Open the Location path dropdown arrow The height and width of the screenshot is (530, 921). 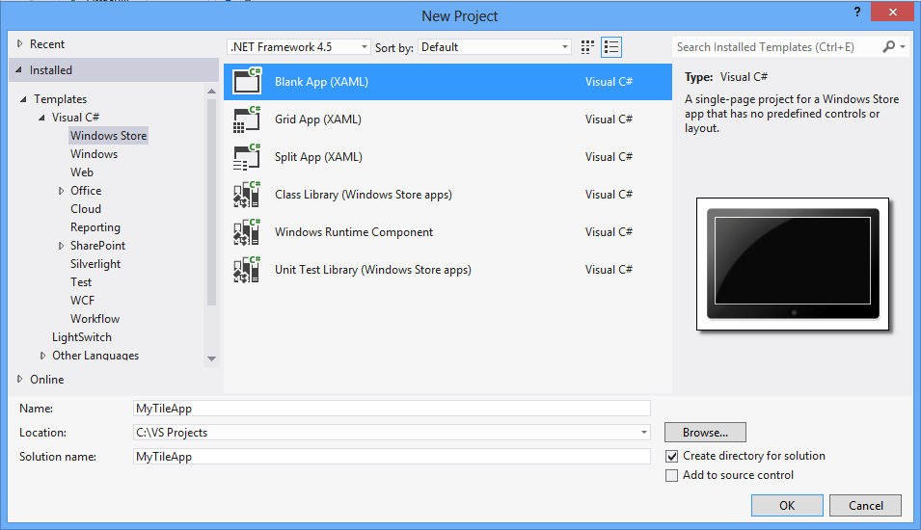tap(644, 433)
